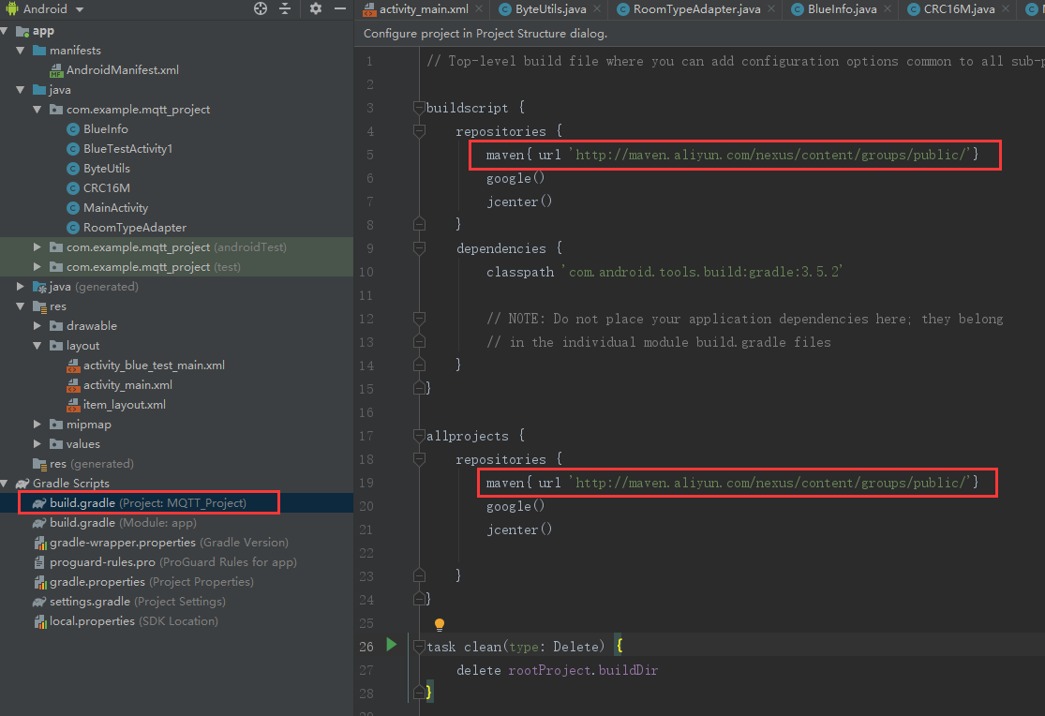
Task: Open build.gradle (Module: app)
Action: tap(123, 523)
